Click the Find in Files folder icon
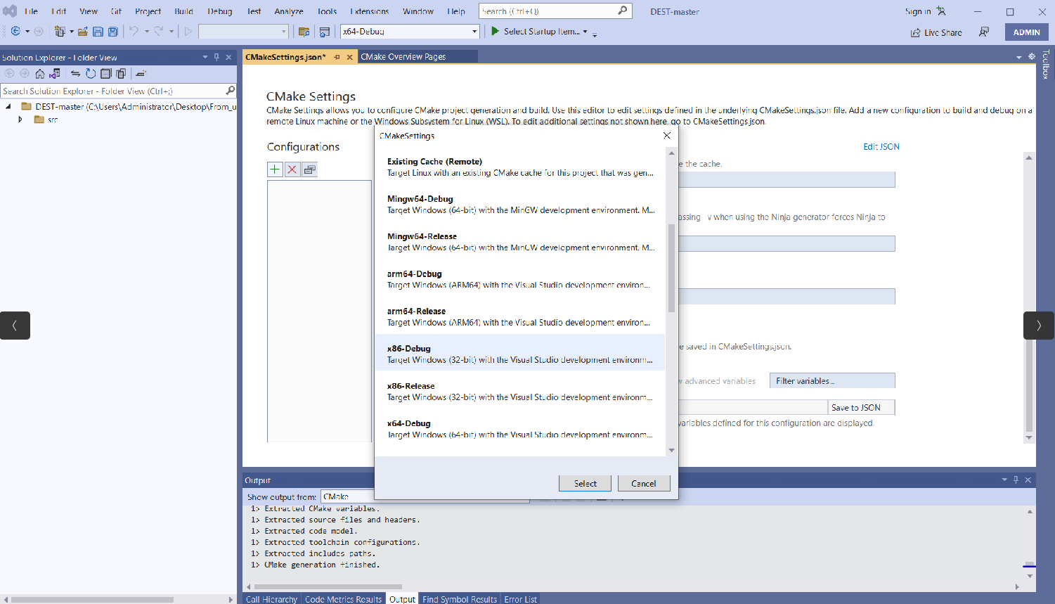The image size is (1055, 604). click(304, 32)
